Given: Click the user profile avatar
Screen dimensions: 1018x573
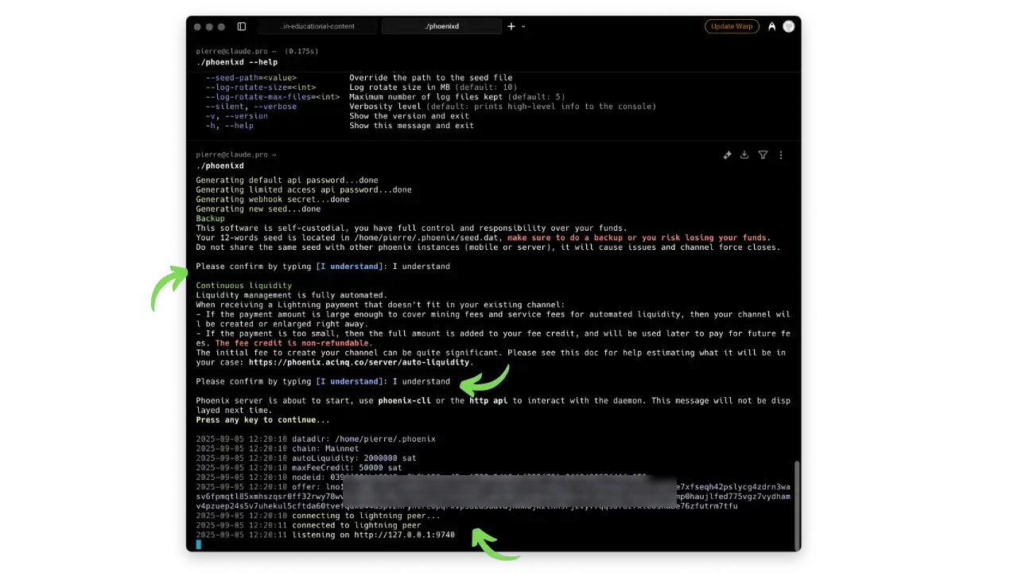Looking at the screenshot, I should pos(789,26).
